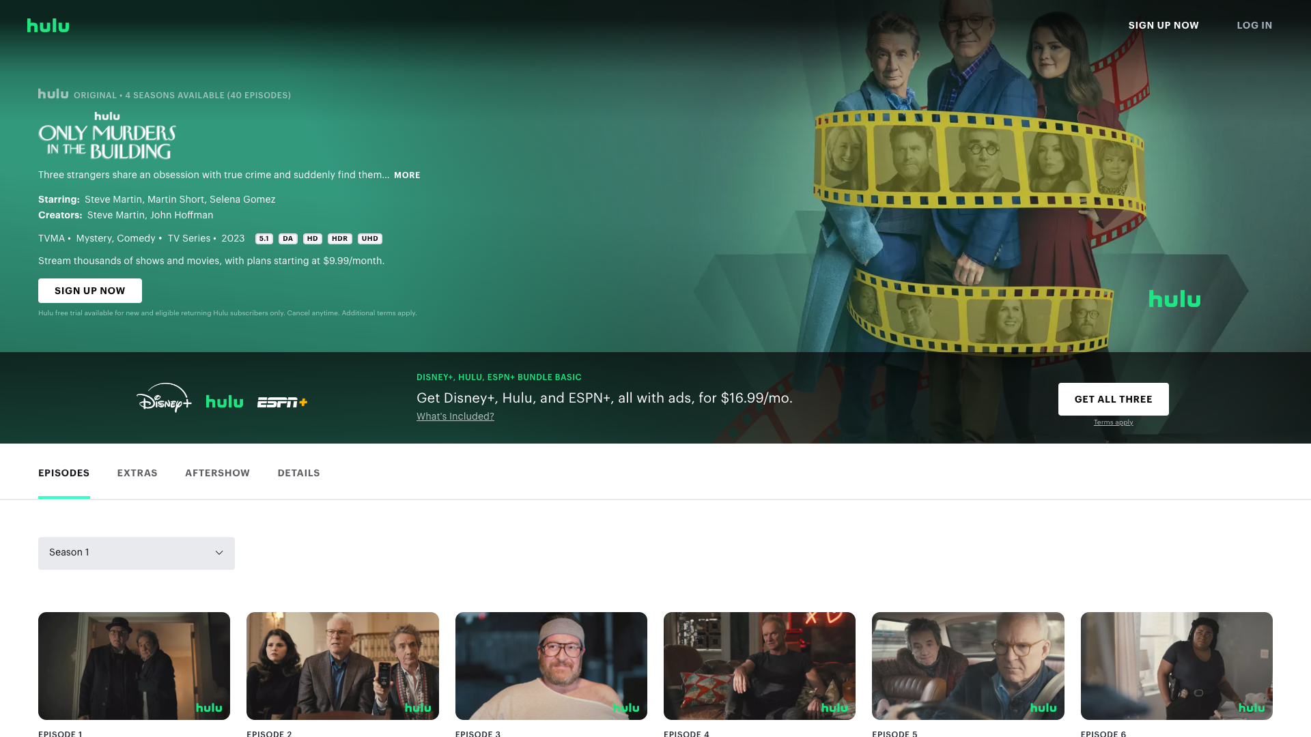The height and width of the screenshot is (737, 1311).
Task: Click the Disney+ logo in bundle banner
Action: 164,399
